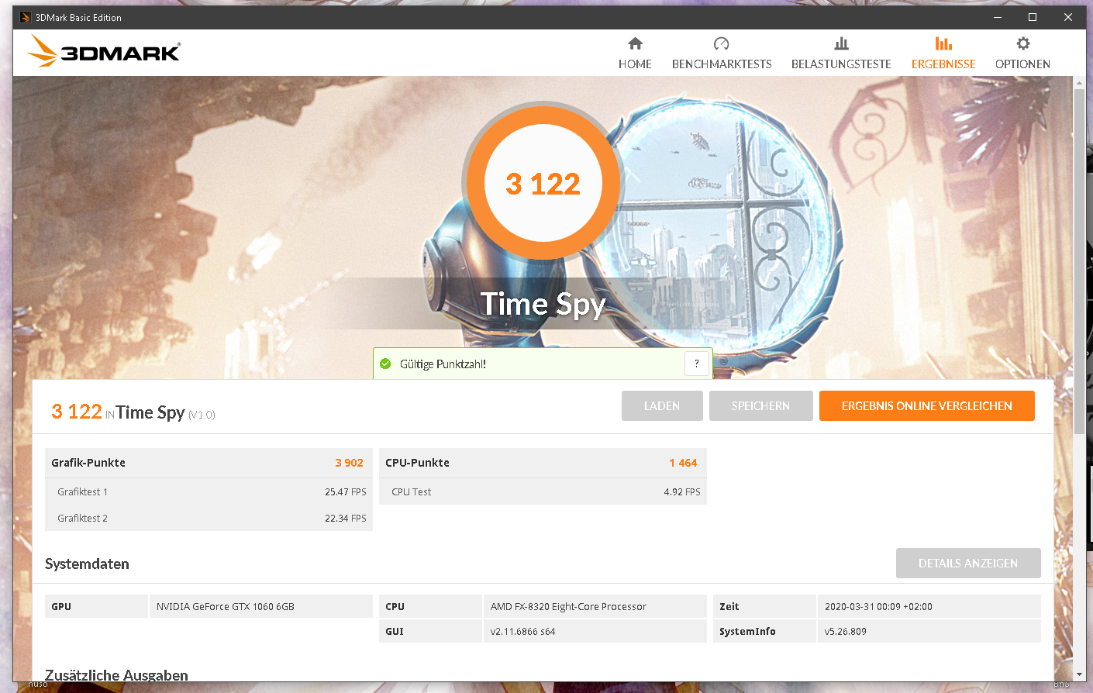Click the CPU-Punkte header row

click(543, 463)
